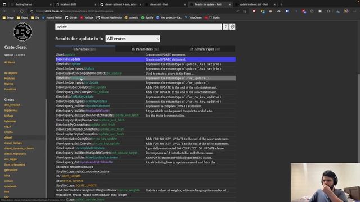Open the Expad bookmark folder
This screenshot has width=360, height=202.
(22, 17)
